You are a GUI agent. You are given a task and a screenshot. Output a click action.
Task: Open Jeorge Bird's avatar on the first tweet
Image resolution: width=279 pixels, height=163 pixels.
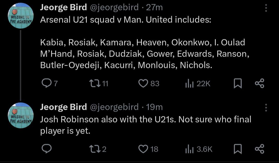coord(21,16)
